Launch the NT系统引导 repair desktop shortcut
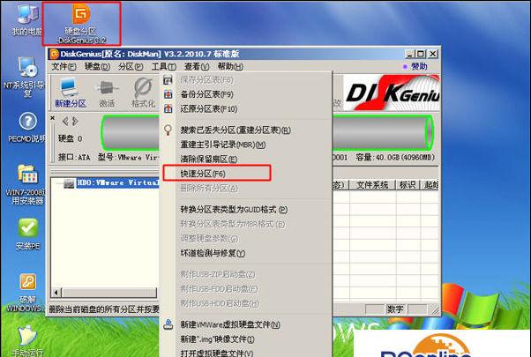 [x=26, y=78]
